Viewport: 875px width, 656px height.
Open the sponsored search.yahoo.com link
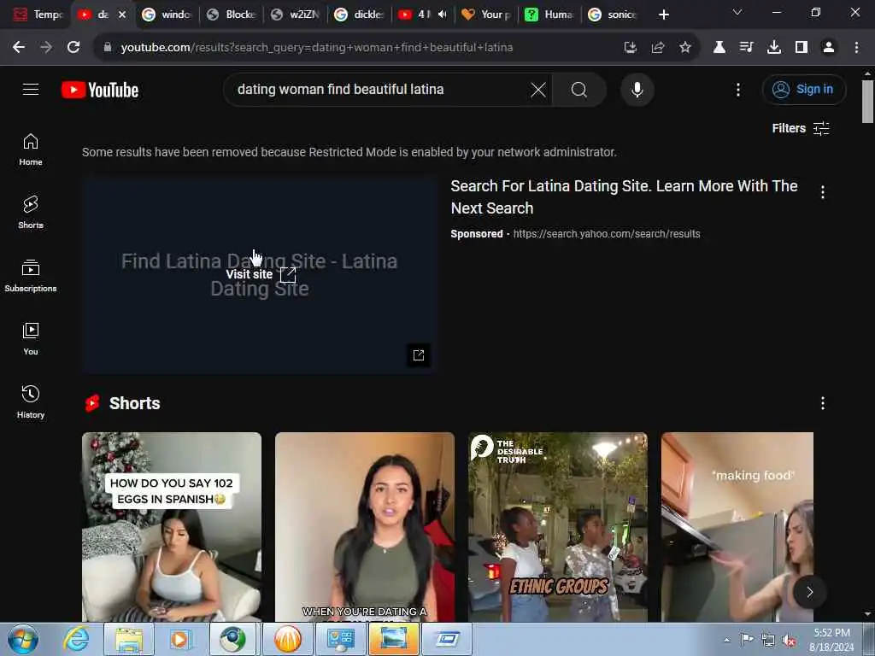click(x=606, y=234)
